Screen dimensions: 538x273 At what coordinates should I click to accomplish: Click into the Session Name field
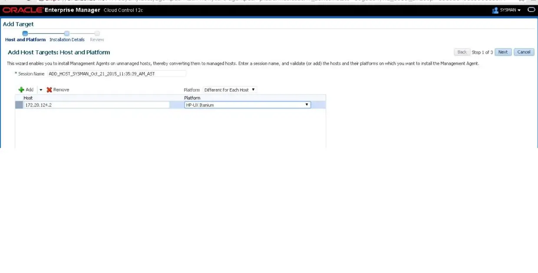click(116, 74)
